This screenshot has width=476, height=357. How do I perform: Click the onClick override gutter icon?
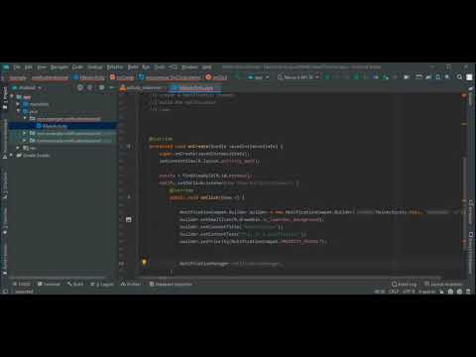[x=129, y=197]
